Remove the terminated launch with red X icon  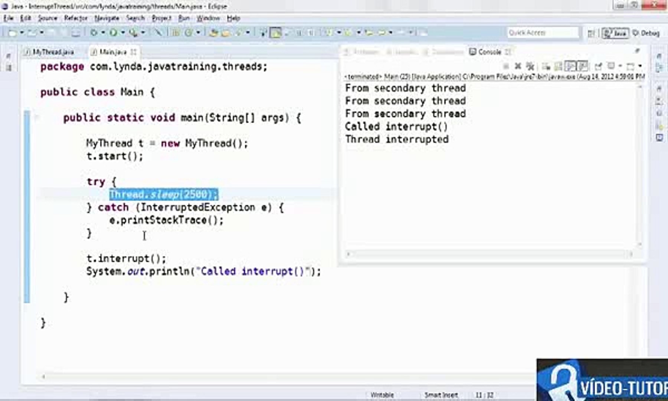518,66
